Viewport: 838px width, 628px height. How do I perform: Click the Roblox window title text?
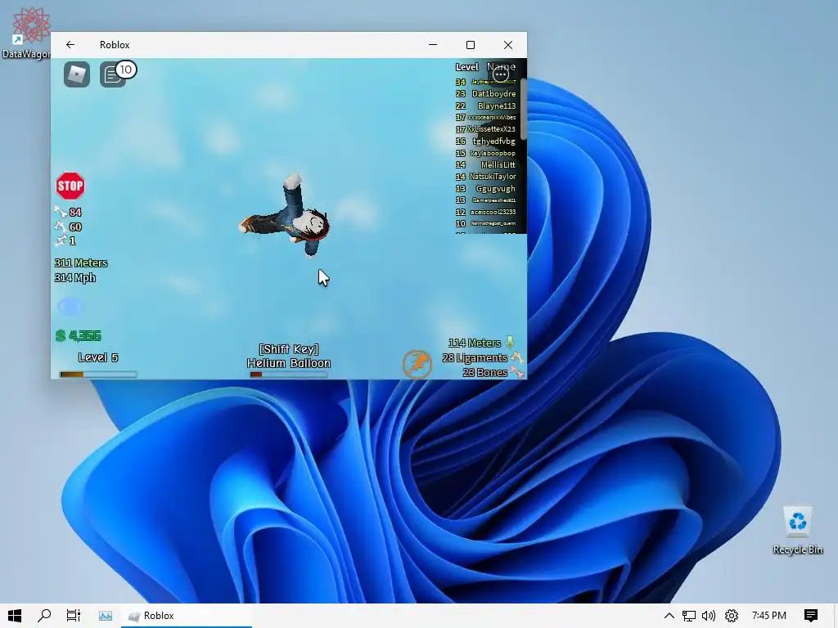point(115,45)
